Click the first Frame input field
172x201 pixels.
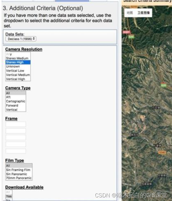pos(16,124)
